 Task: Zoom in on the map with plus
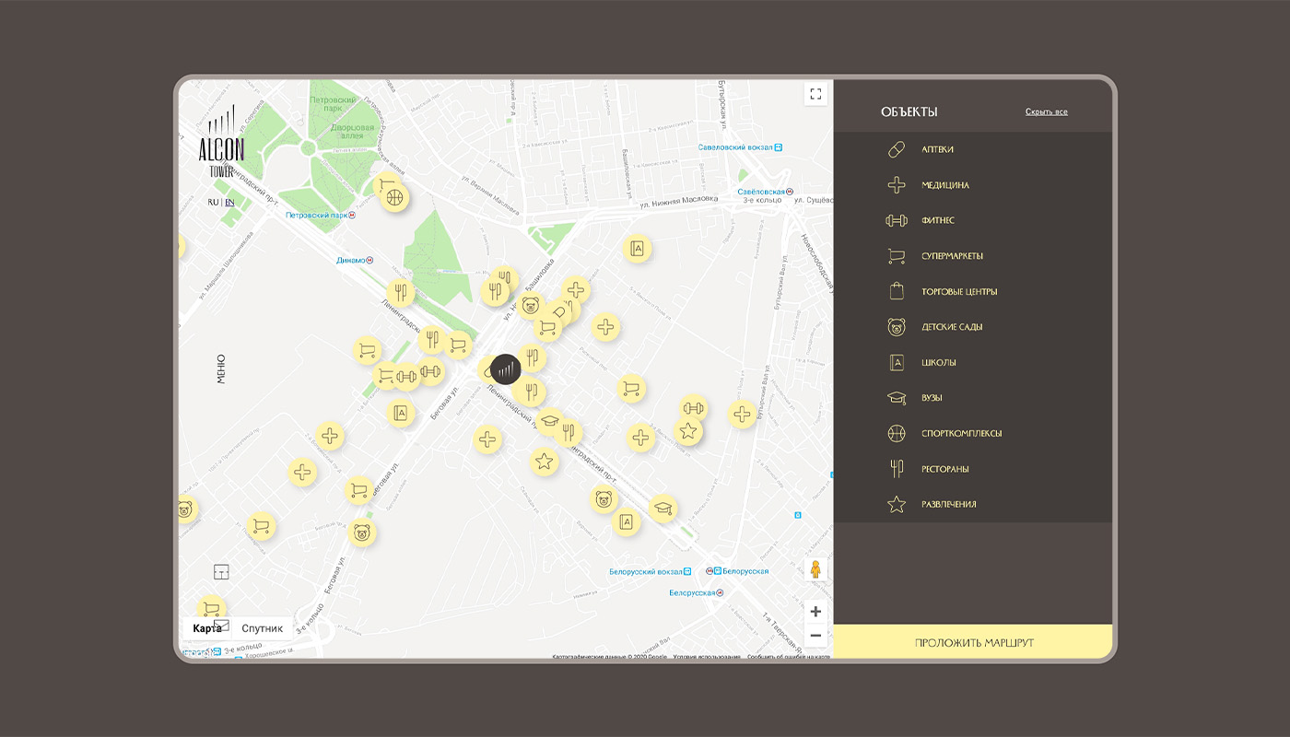[815, 612]
